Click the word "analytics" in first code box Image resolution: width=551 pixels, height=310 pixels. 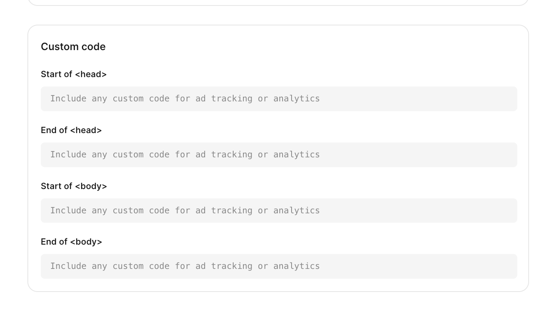pos(297,99)
